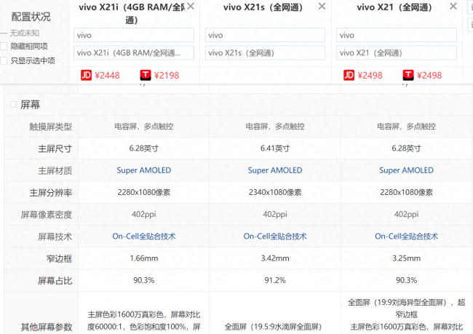Click vivo X21s (全网通) column title
The width and height of the screenshot is (473, 334).
[263, 7]
